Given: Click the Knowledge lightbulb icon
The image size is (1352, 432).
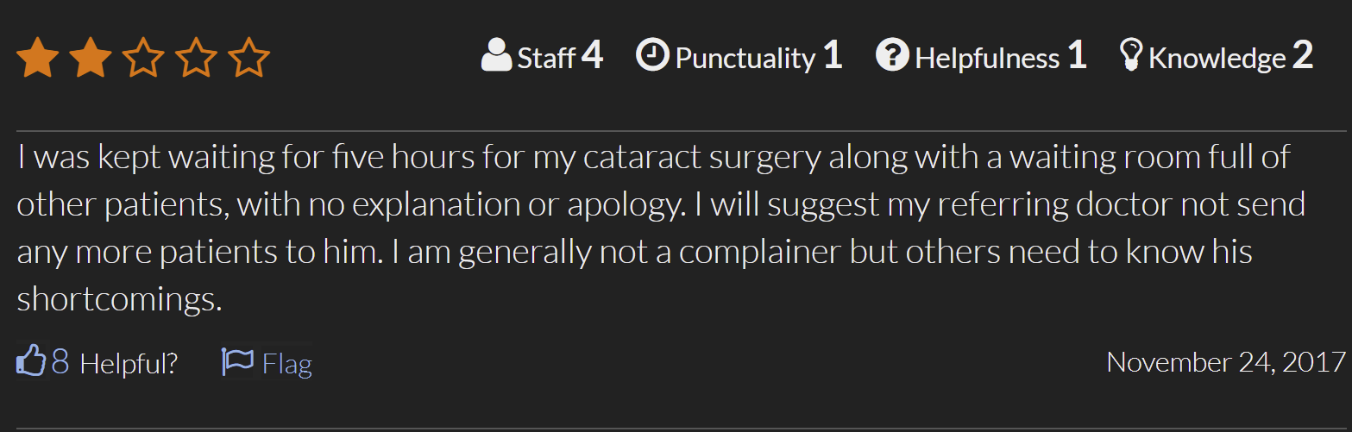Looking at the screenshot, I should tap(1130, 56).
